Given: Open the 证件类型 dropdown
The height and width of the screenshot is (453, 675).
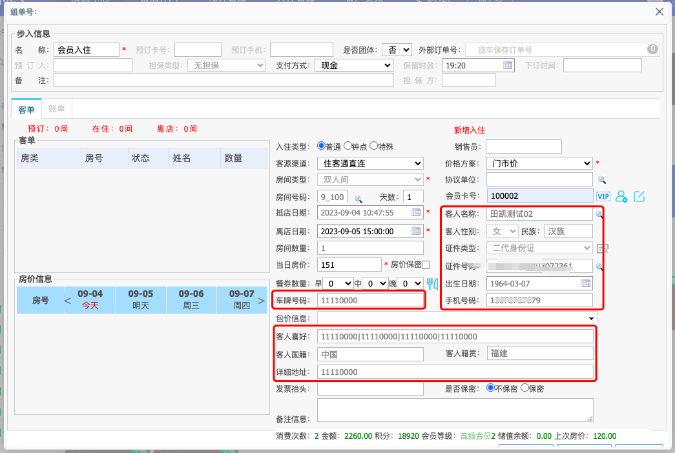Looking at the screenshot, I should [x=540, y=248].
